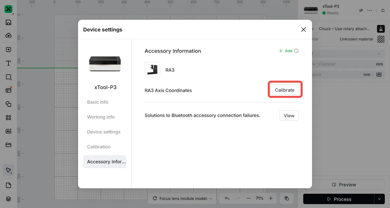This screenshot has height=208, width=390.
Task: Click the 71% zoom level value
Action: 260,198
